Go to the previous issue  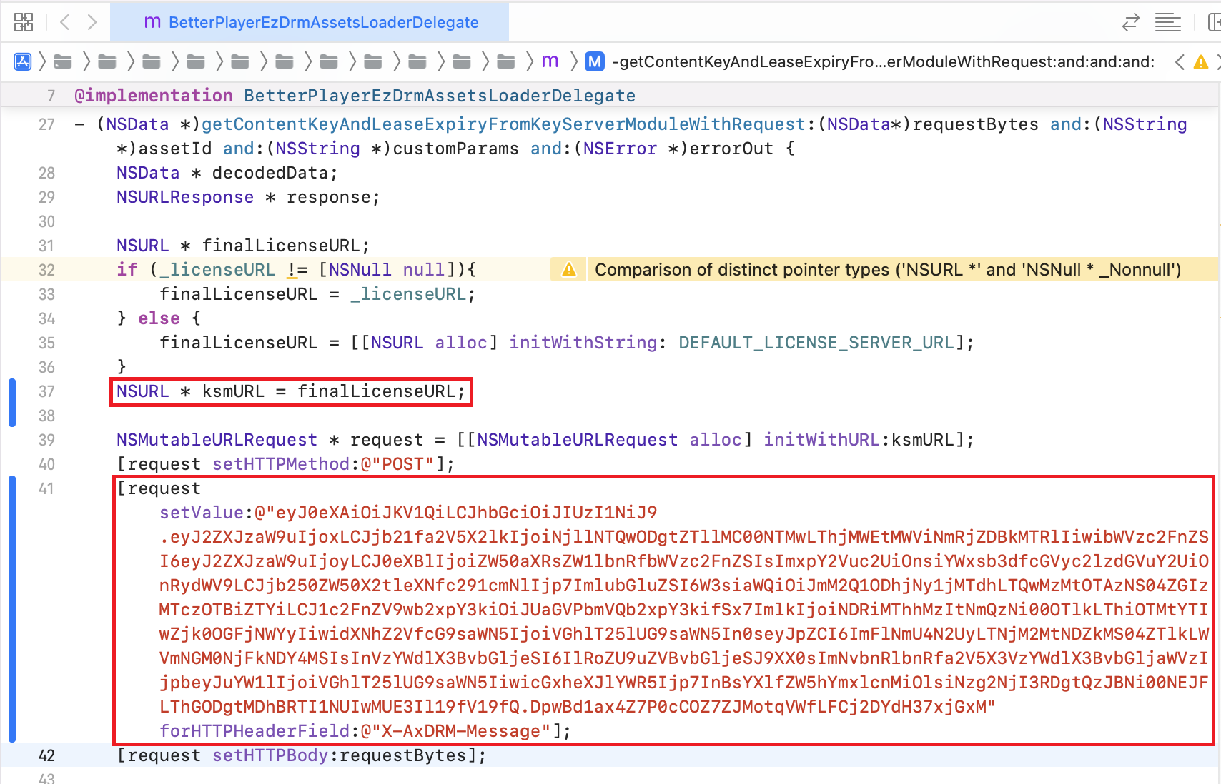pos(1179,62)
